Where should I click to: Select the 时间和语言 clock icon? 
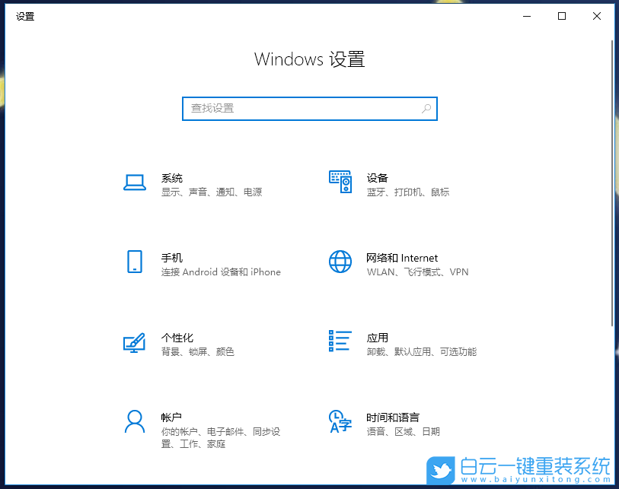340,423
